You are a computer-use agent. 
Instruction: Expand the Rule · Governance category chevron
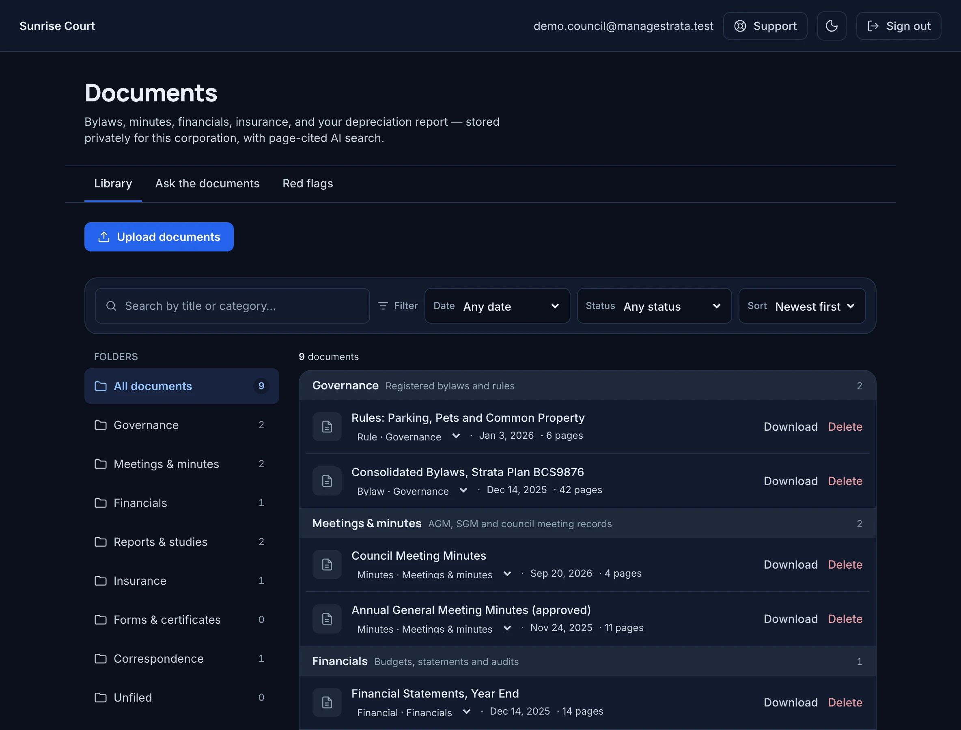pyautogui.click(x=456, y=436)
